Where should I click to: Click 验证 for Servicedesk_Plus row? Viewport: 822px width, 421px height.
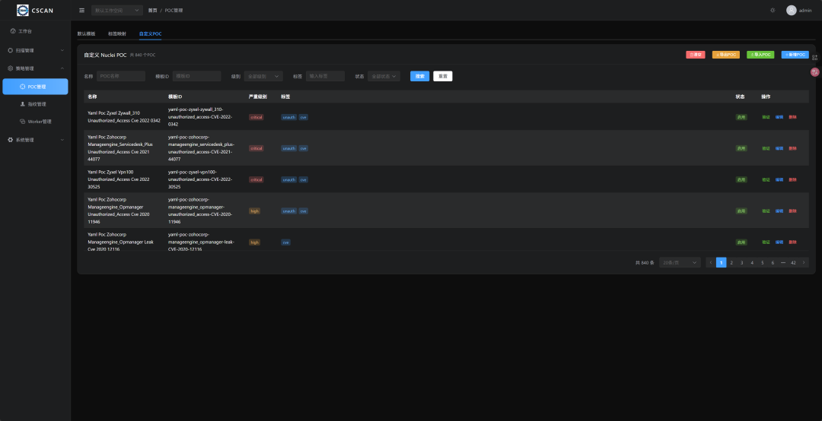(x=766, y=148)
